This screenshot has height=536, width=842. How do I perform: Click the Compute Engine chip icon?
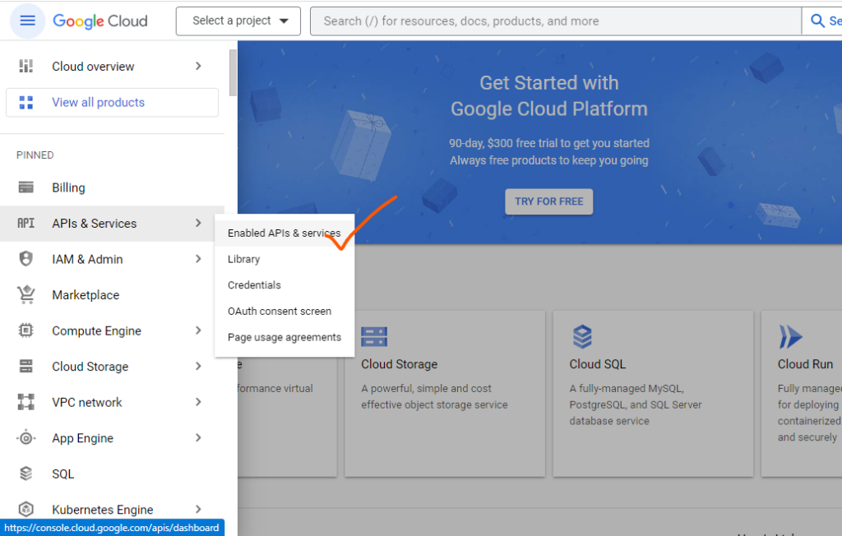click(25, 330)
